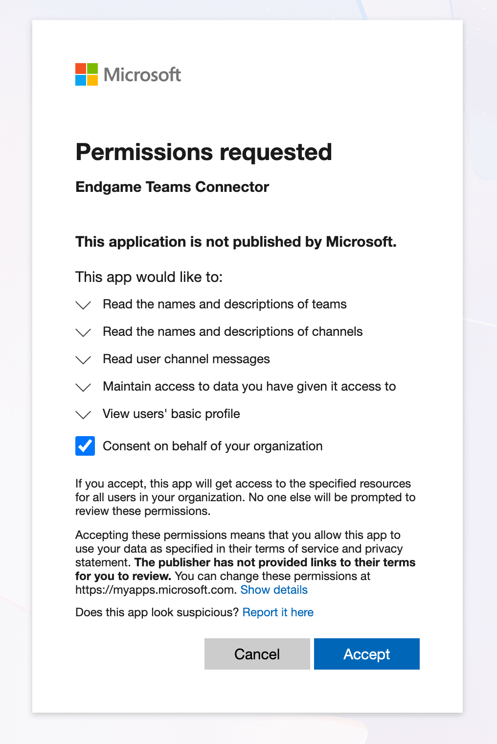This screenshot has height=744, width=497.
Task: Click the chevron beside 'Read user channel messages'
Action: [x=83, y=360]
